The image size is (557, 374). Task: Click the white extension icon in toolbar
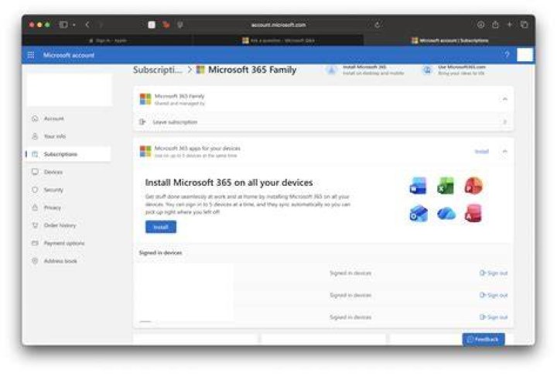click(x=152, y=25)
